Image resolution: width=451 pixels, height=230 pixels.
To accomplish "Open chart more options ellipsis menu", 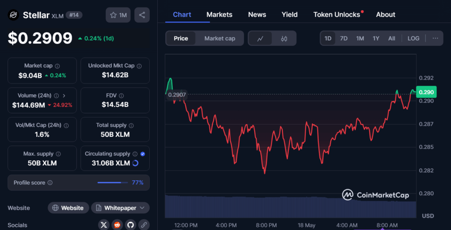I will [436, 38].
